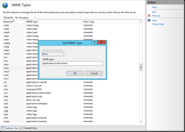This screenshot has width=185, height=132.
Task: Open the Group by dropdown
Action: (x=25, y=17)
